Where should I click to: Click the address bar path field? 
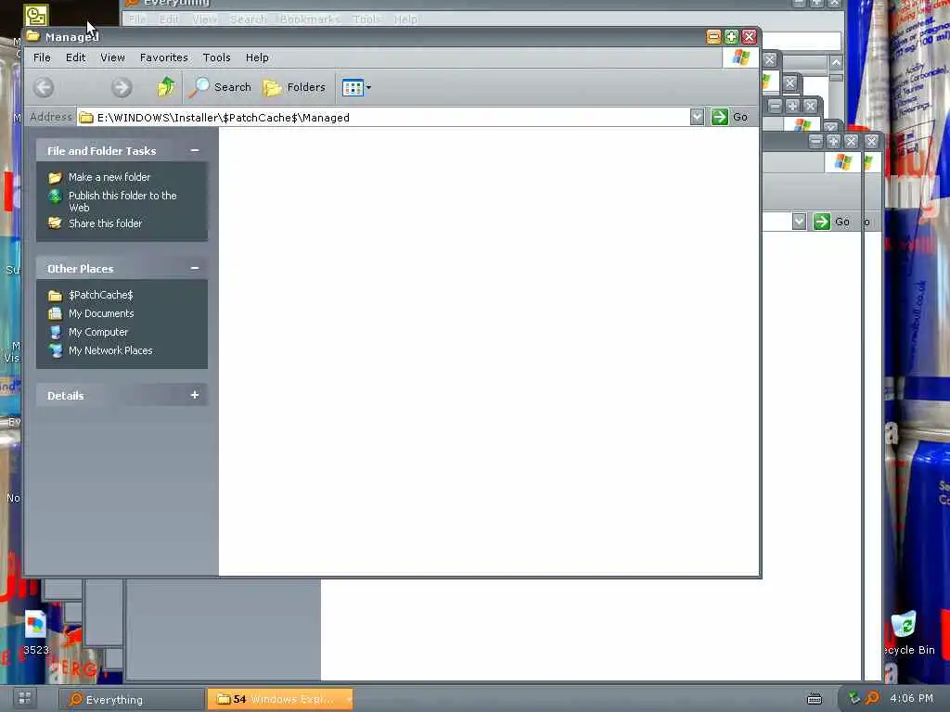tap(383, 117)
